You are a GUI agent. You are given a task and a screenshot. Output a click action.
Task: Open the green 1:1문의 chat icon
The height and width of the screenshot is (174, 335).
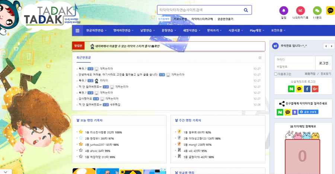tap(317, 10)
